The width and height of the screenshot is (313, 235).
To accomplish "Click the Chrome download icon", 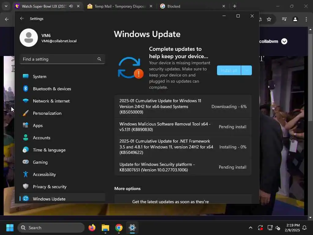I will 260,19.
